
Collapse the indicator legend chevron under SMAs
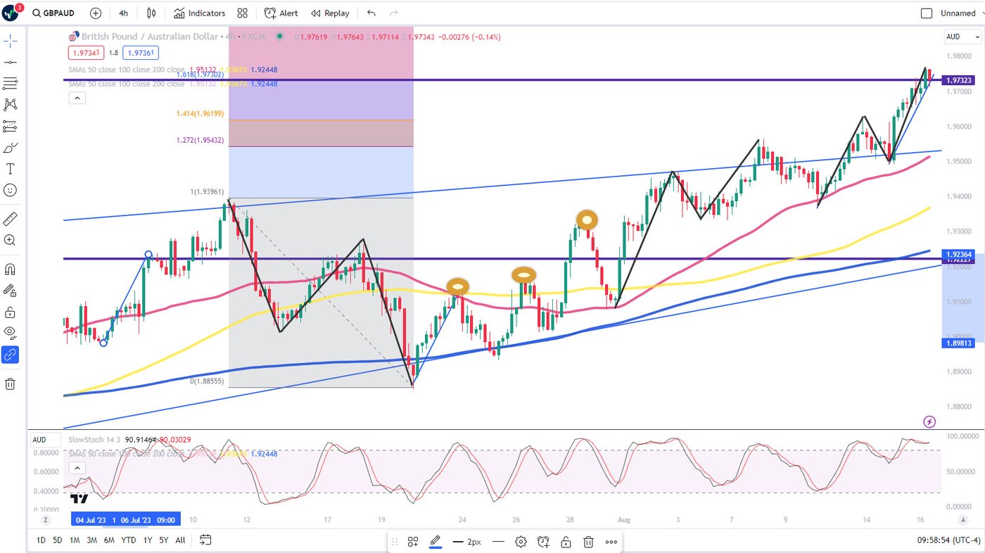click(77, 98)
